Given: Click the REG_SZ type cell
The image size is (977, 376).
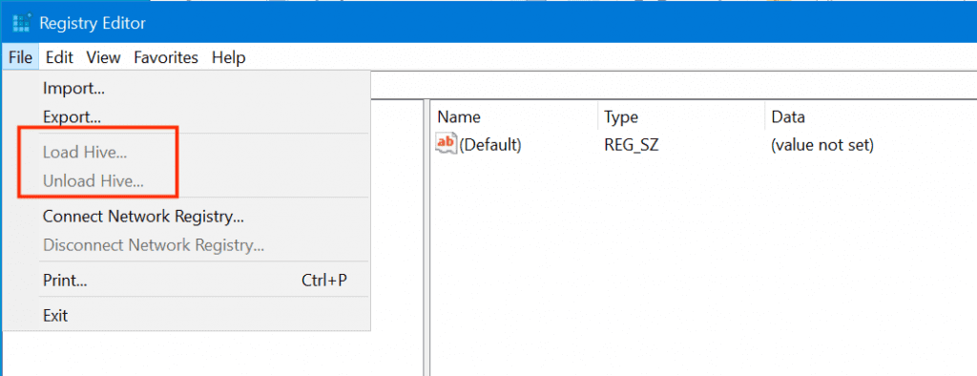Looking at the screenshot, I should [632, 145].
